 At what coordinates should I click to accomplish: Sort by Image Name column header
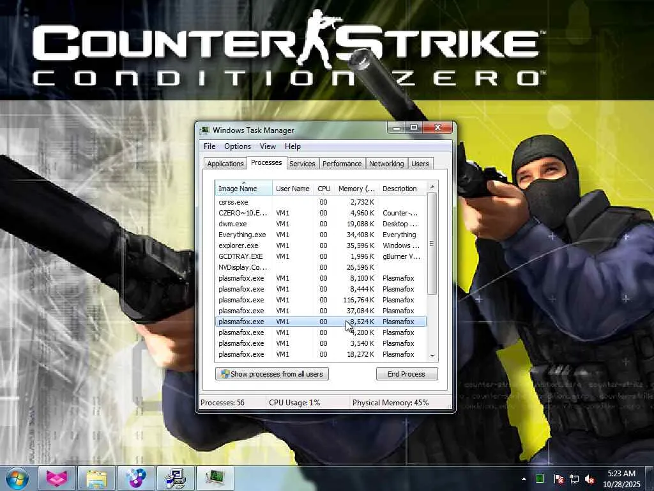click(243, 189)
